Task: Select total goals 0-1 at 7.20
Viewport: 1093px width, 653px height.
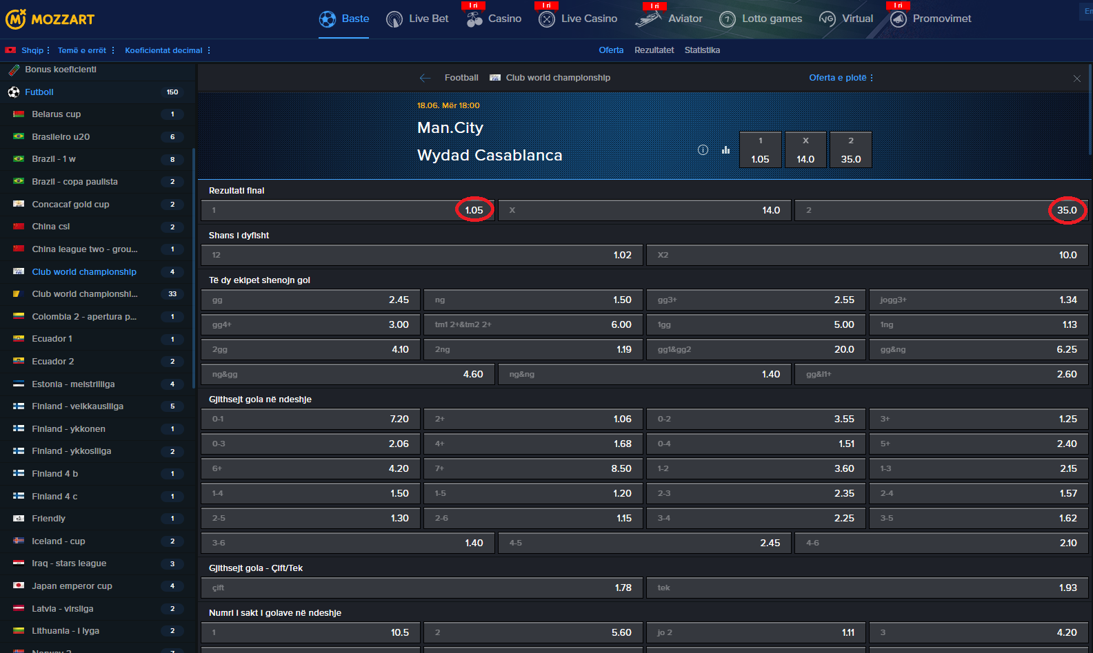Action: coord(310,419)
